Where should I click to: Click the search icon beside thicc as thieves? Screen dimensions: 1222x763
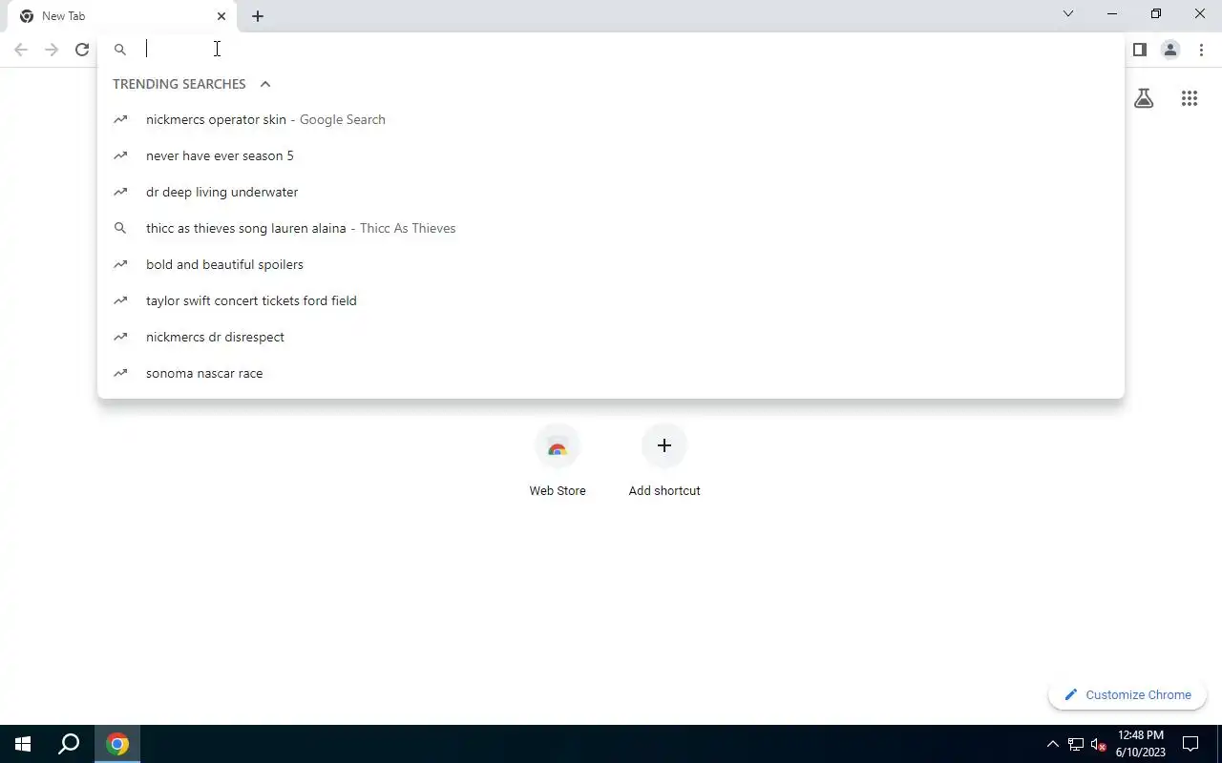(120, 228)
